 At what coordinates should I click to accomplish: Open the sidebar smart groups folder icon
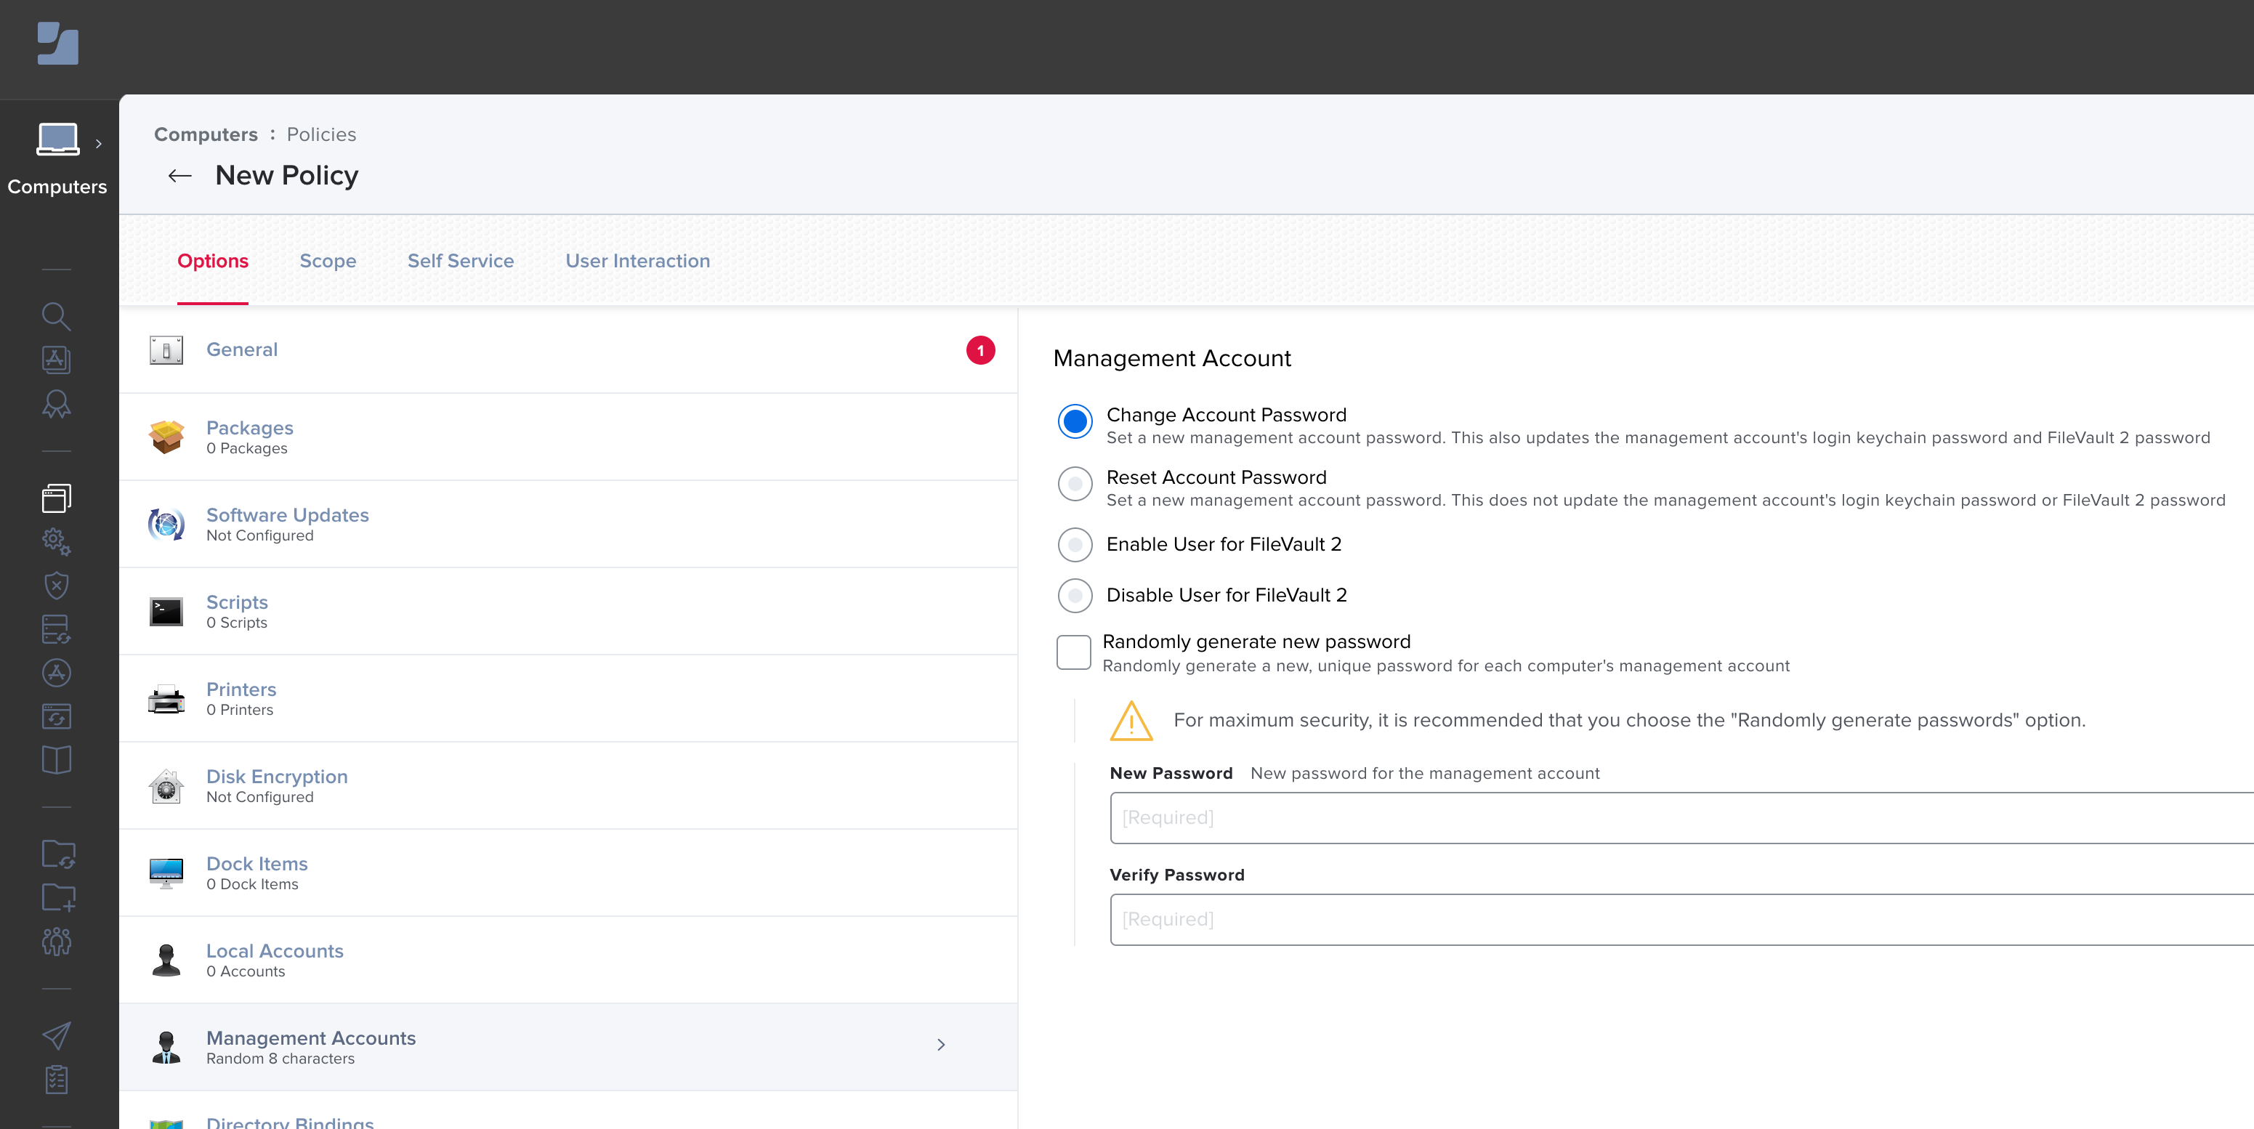(x=59, y=854)
